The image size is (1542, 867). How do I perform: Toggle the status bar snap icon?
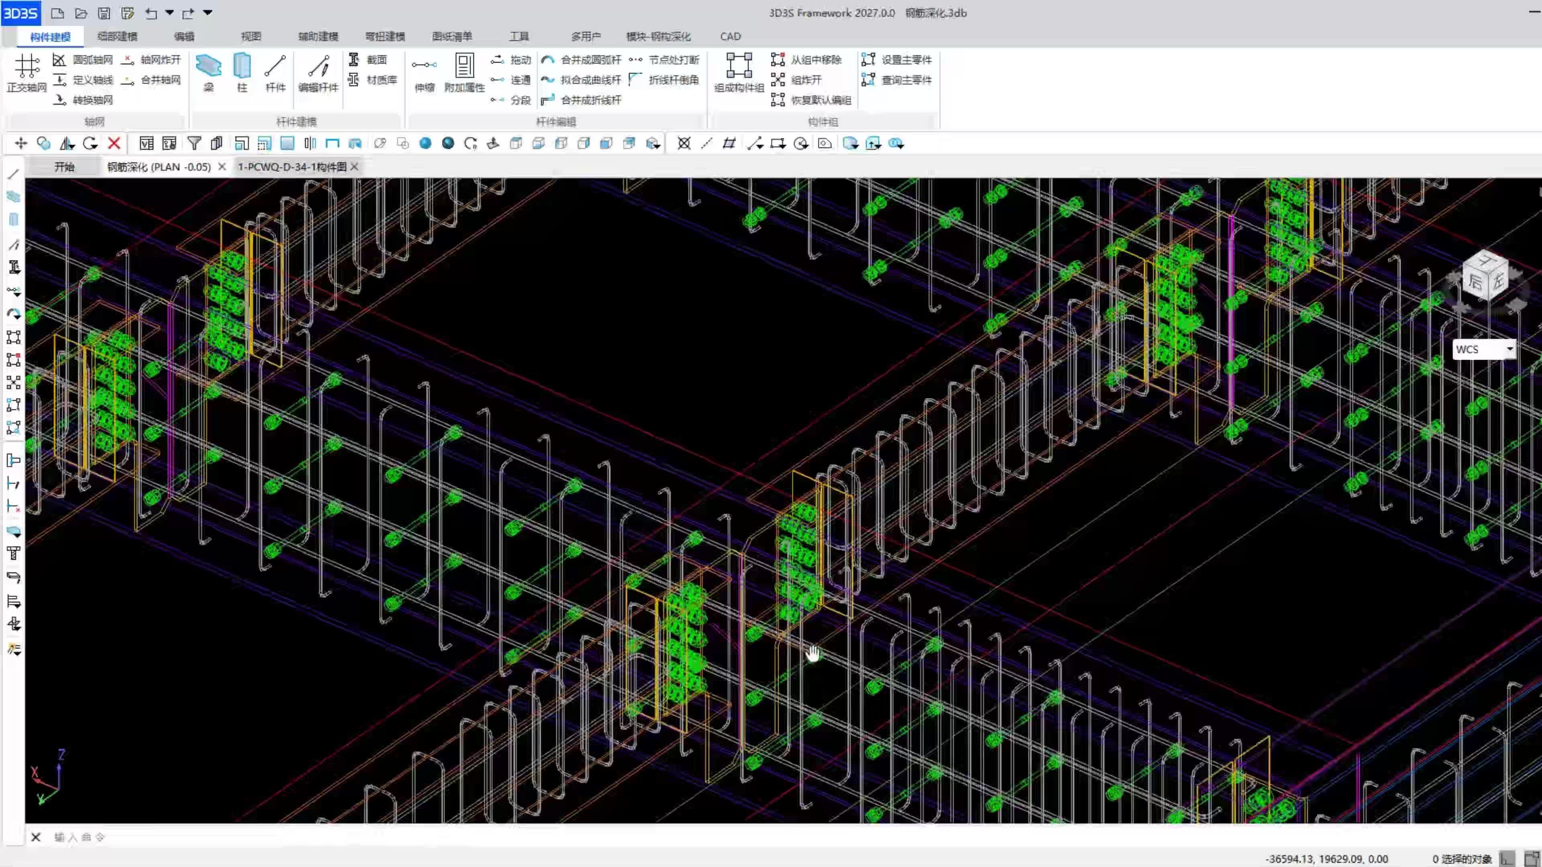click(1507, 859)
